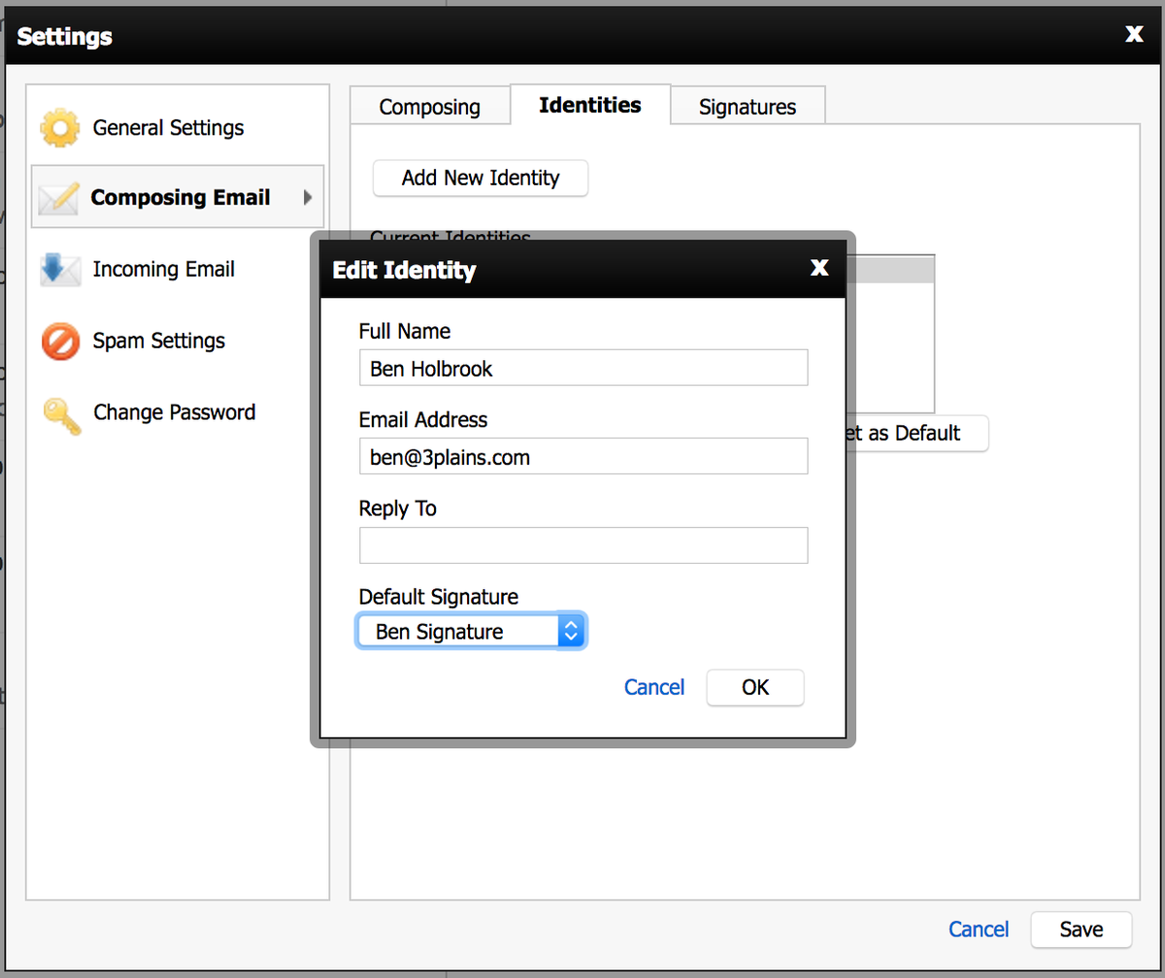Click the Composing Email envelope pencil icon
Image resolution: width=1165 pixels, height=978 pixels.
click(x=58, y=198)
